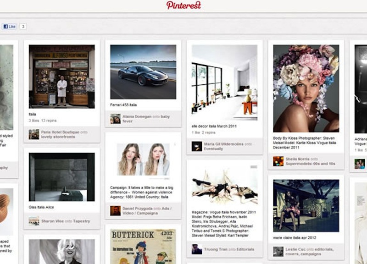Image resolution: width=367 pixels, height=264 pixels.
Task: Open the Supermodels: 00s and 10s board
Action: click(x=310, y=164)
